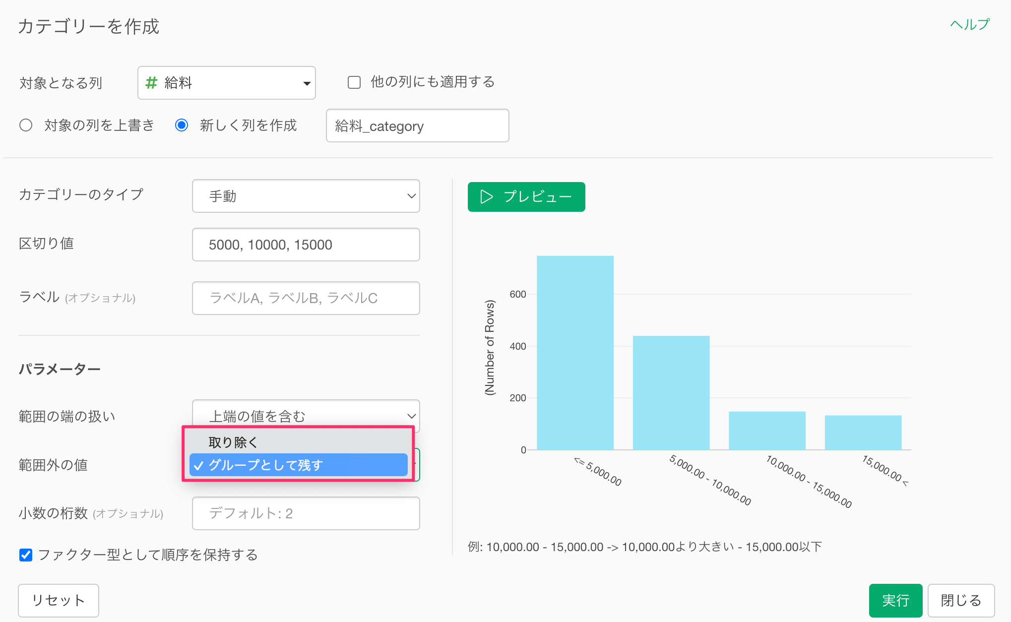Viewport: 1011px width, 622px height.
Task: Expand the カテゴリーのタイプ 手動 dropdown
Action: point(306,196)
